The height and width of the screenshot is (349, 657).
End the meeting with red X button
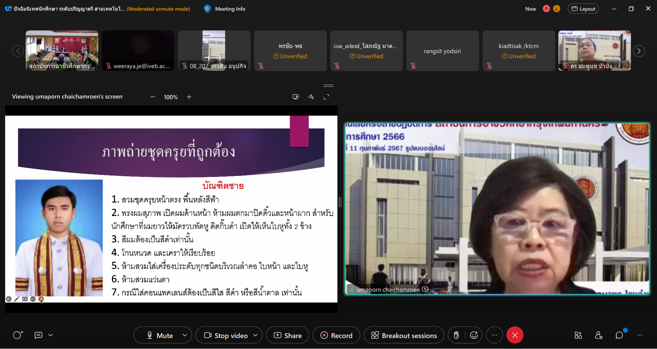[515, 335]
